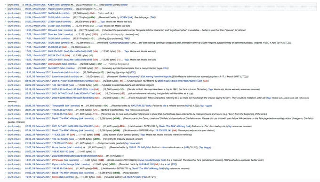
Task: Click the 'cur' link in the 22:57, 25 February row
Action: point(10,93)
